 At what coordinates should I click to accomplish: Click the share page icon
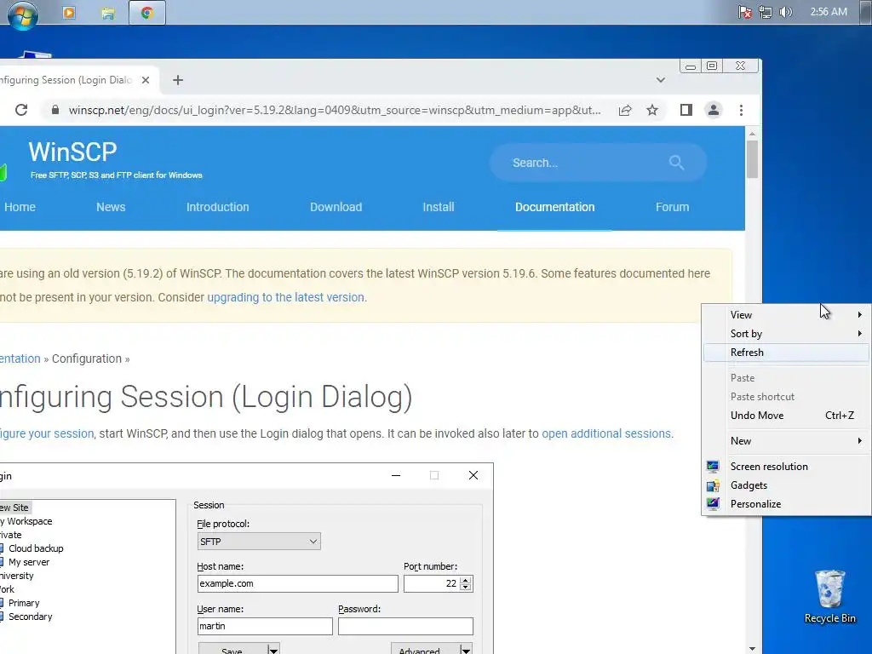(624, 110)
